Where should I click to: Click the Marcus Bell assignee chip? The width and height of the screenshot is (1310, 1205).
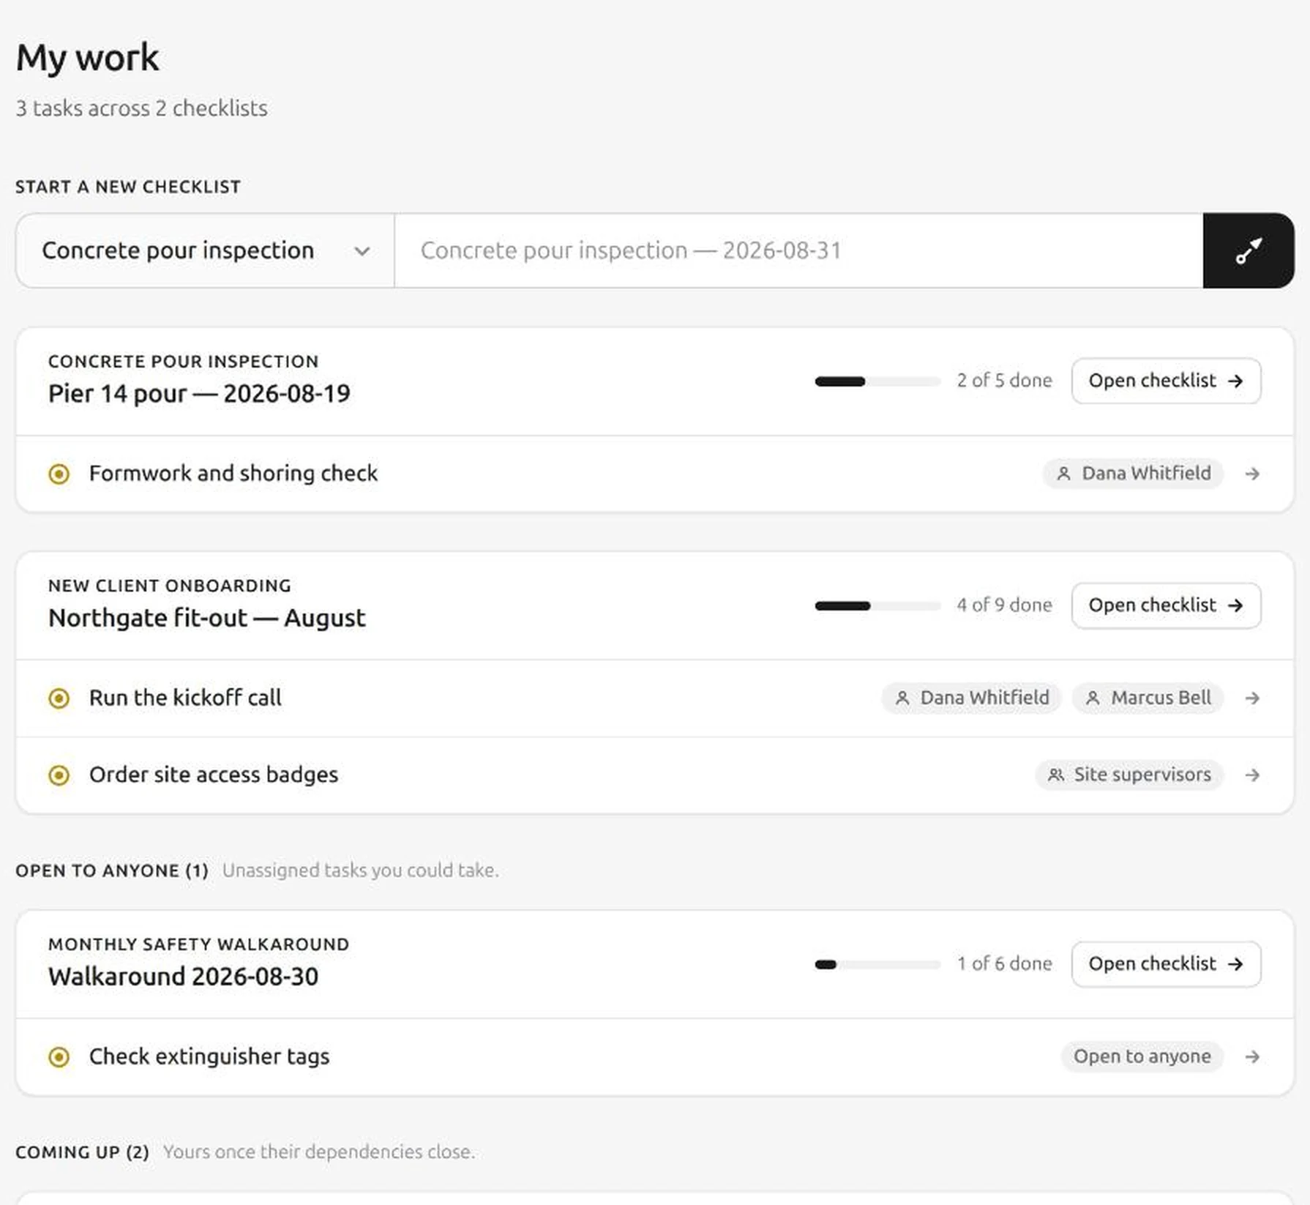click(1148, 698)
